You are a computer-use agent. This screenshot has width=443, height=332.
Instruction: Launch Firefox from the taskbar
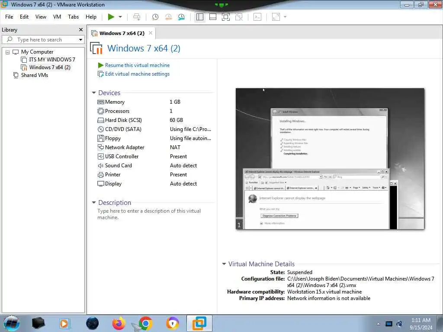click(119, 323)
